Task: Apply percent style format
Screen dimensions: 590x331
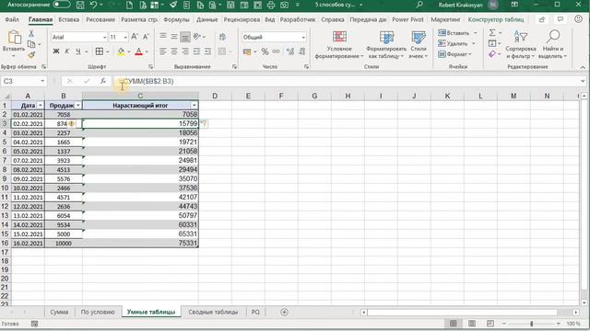Action: pos(265,51)
